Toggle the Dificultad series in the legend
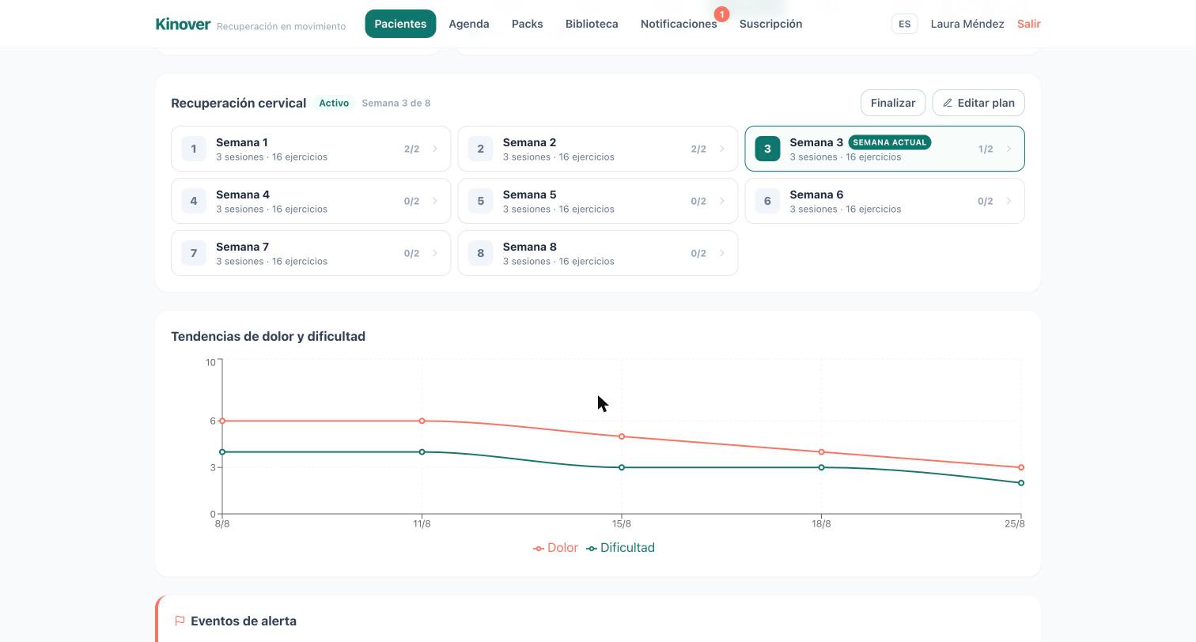The width and height of the screenshot is (1196, 642). point(620,548)
